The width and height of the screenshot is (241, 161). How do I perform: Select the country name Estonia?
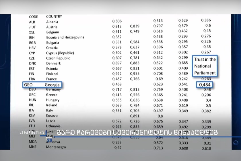[x=52, y=68]
